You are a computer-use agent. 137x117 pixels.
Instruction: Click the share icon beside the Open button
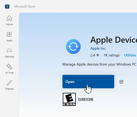121,82
